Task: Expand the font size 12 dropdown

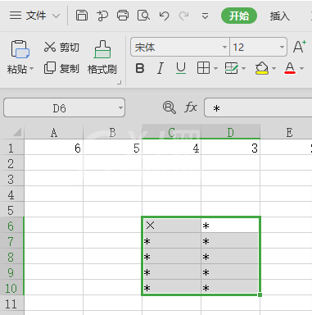Action: pyautogui.click(x=282, y=47)
